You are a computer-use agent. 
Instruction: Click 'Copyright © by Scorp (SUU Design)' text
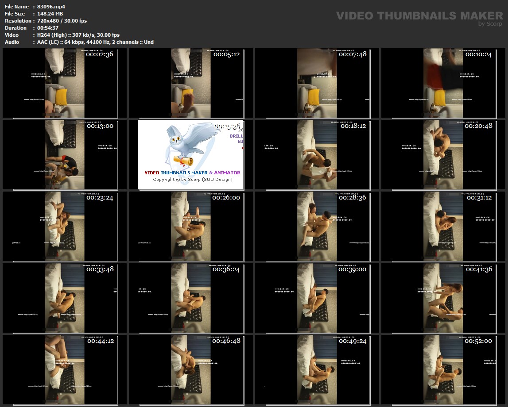click(192, 180)
